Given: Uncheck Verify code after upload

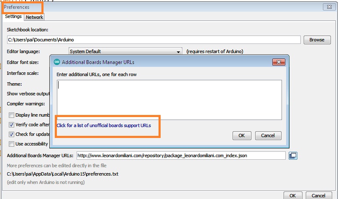Looking at the screenshot, I should point(11,125).
